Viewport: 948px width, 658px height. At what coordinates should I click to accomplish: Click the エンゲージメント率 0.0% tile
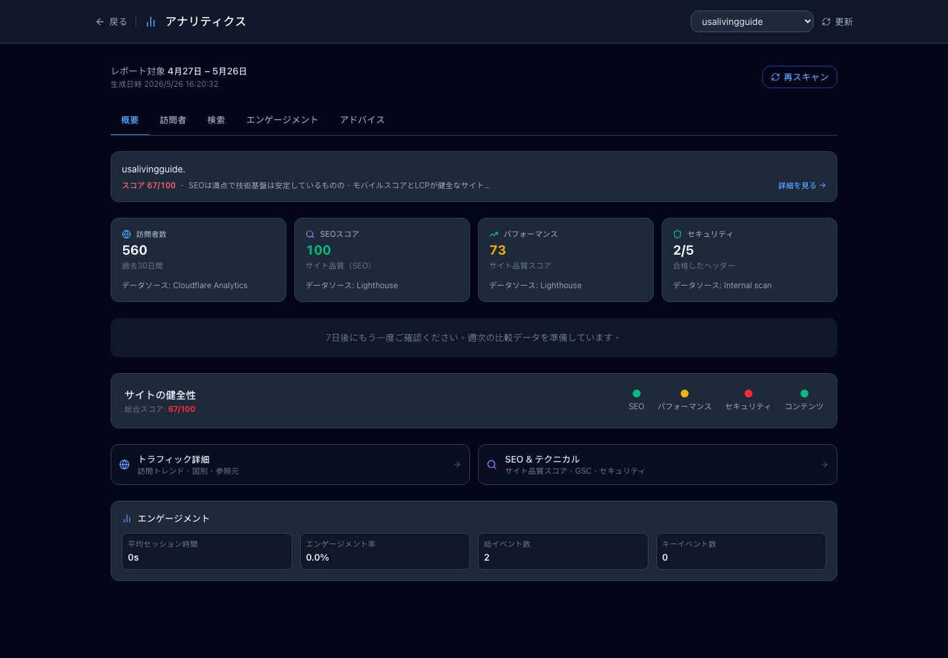pyautogui.click(x=385, y=551)
